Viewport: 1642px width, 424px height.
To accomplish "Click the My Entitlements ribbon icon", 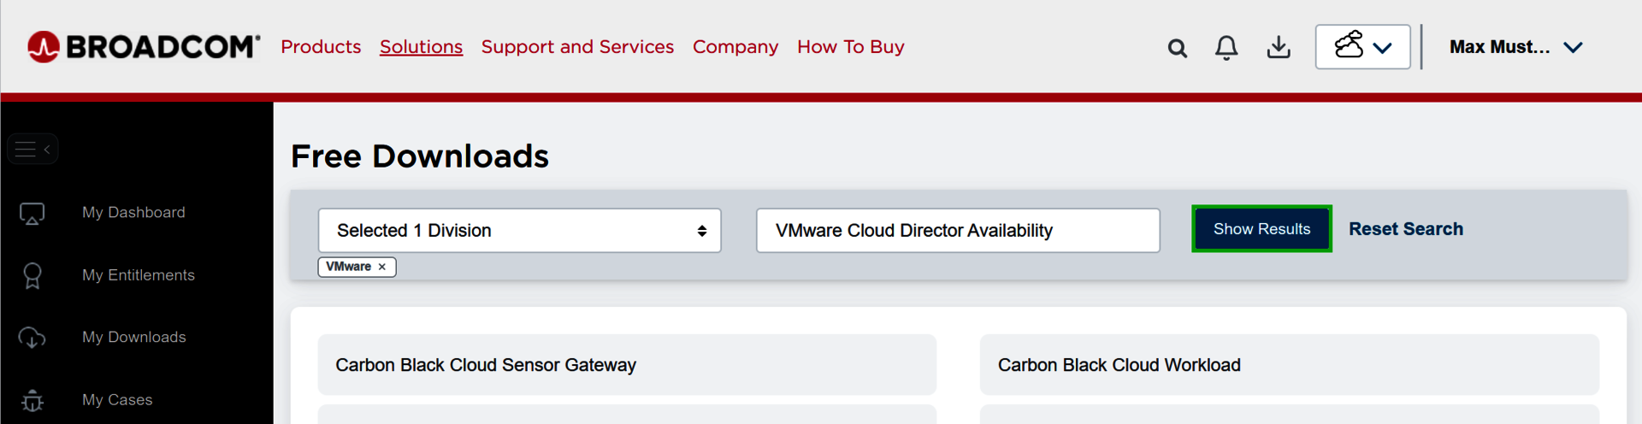I will tap(32, 275).
